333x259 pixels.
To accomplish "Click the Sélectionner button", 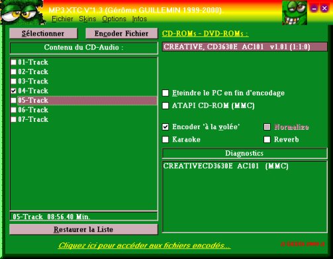I will click(44, 33).
